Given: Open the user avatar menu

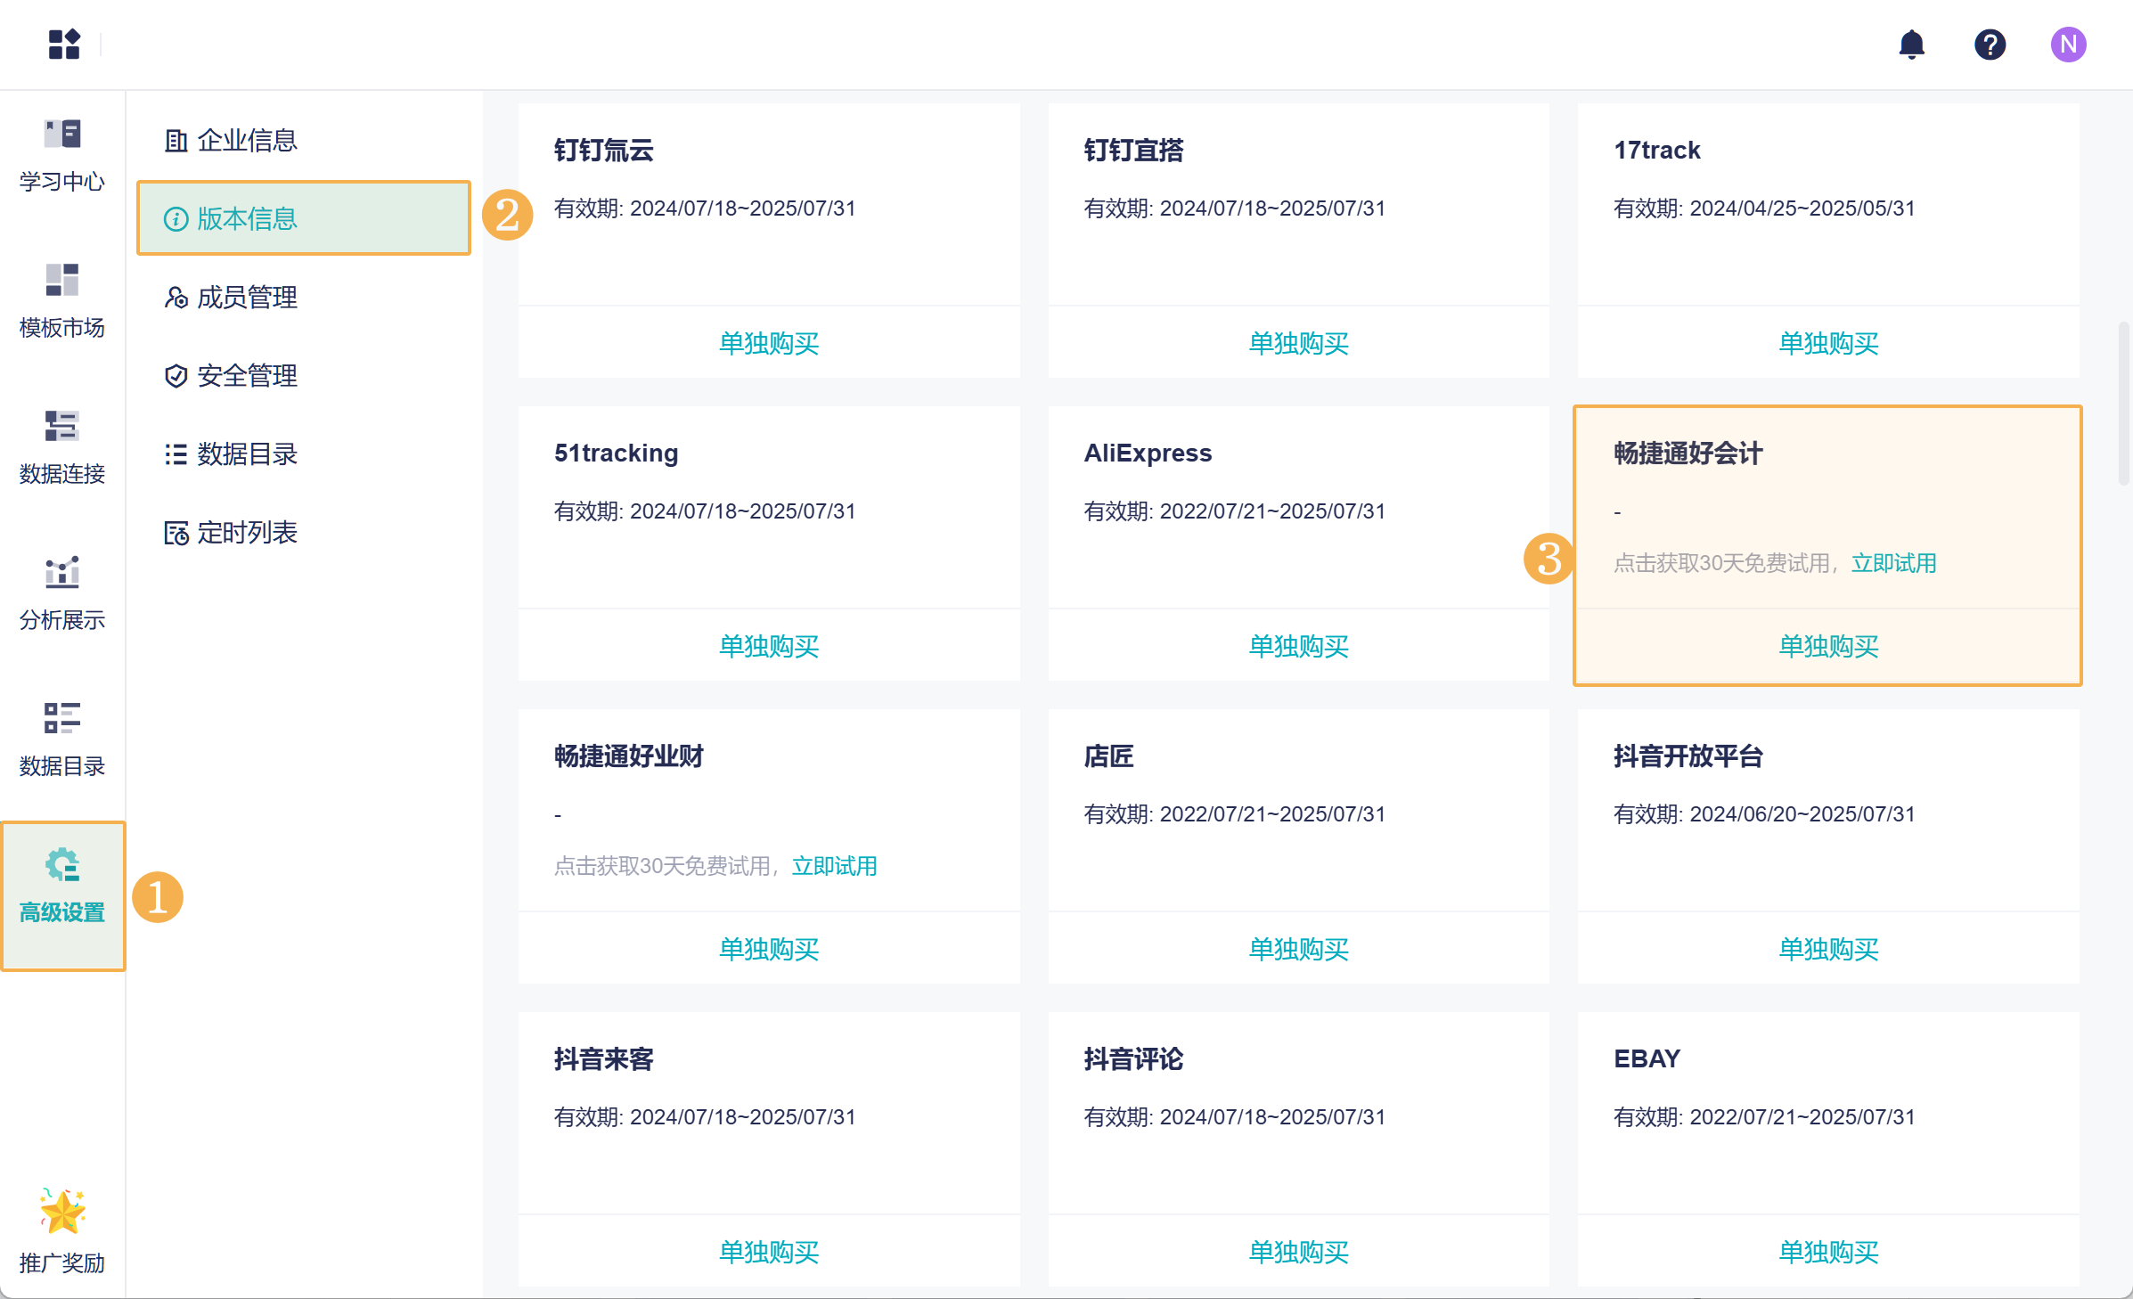Looking at the screenshot, I should click(2068, 45).
